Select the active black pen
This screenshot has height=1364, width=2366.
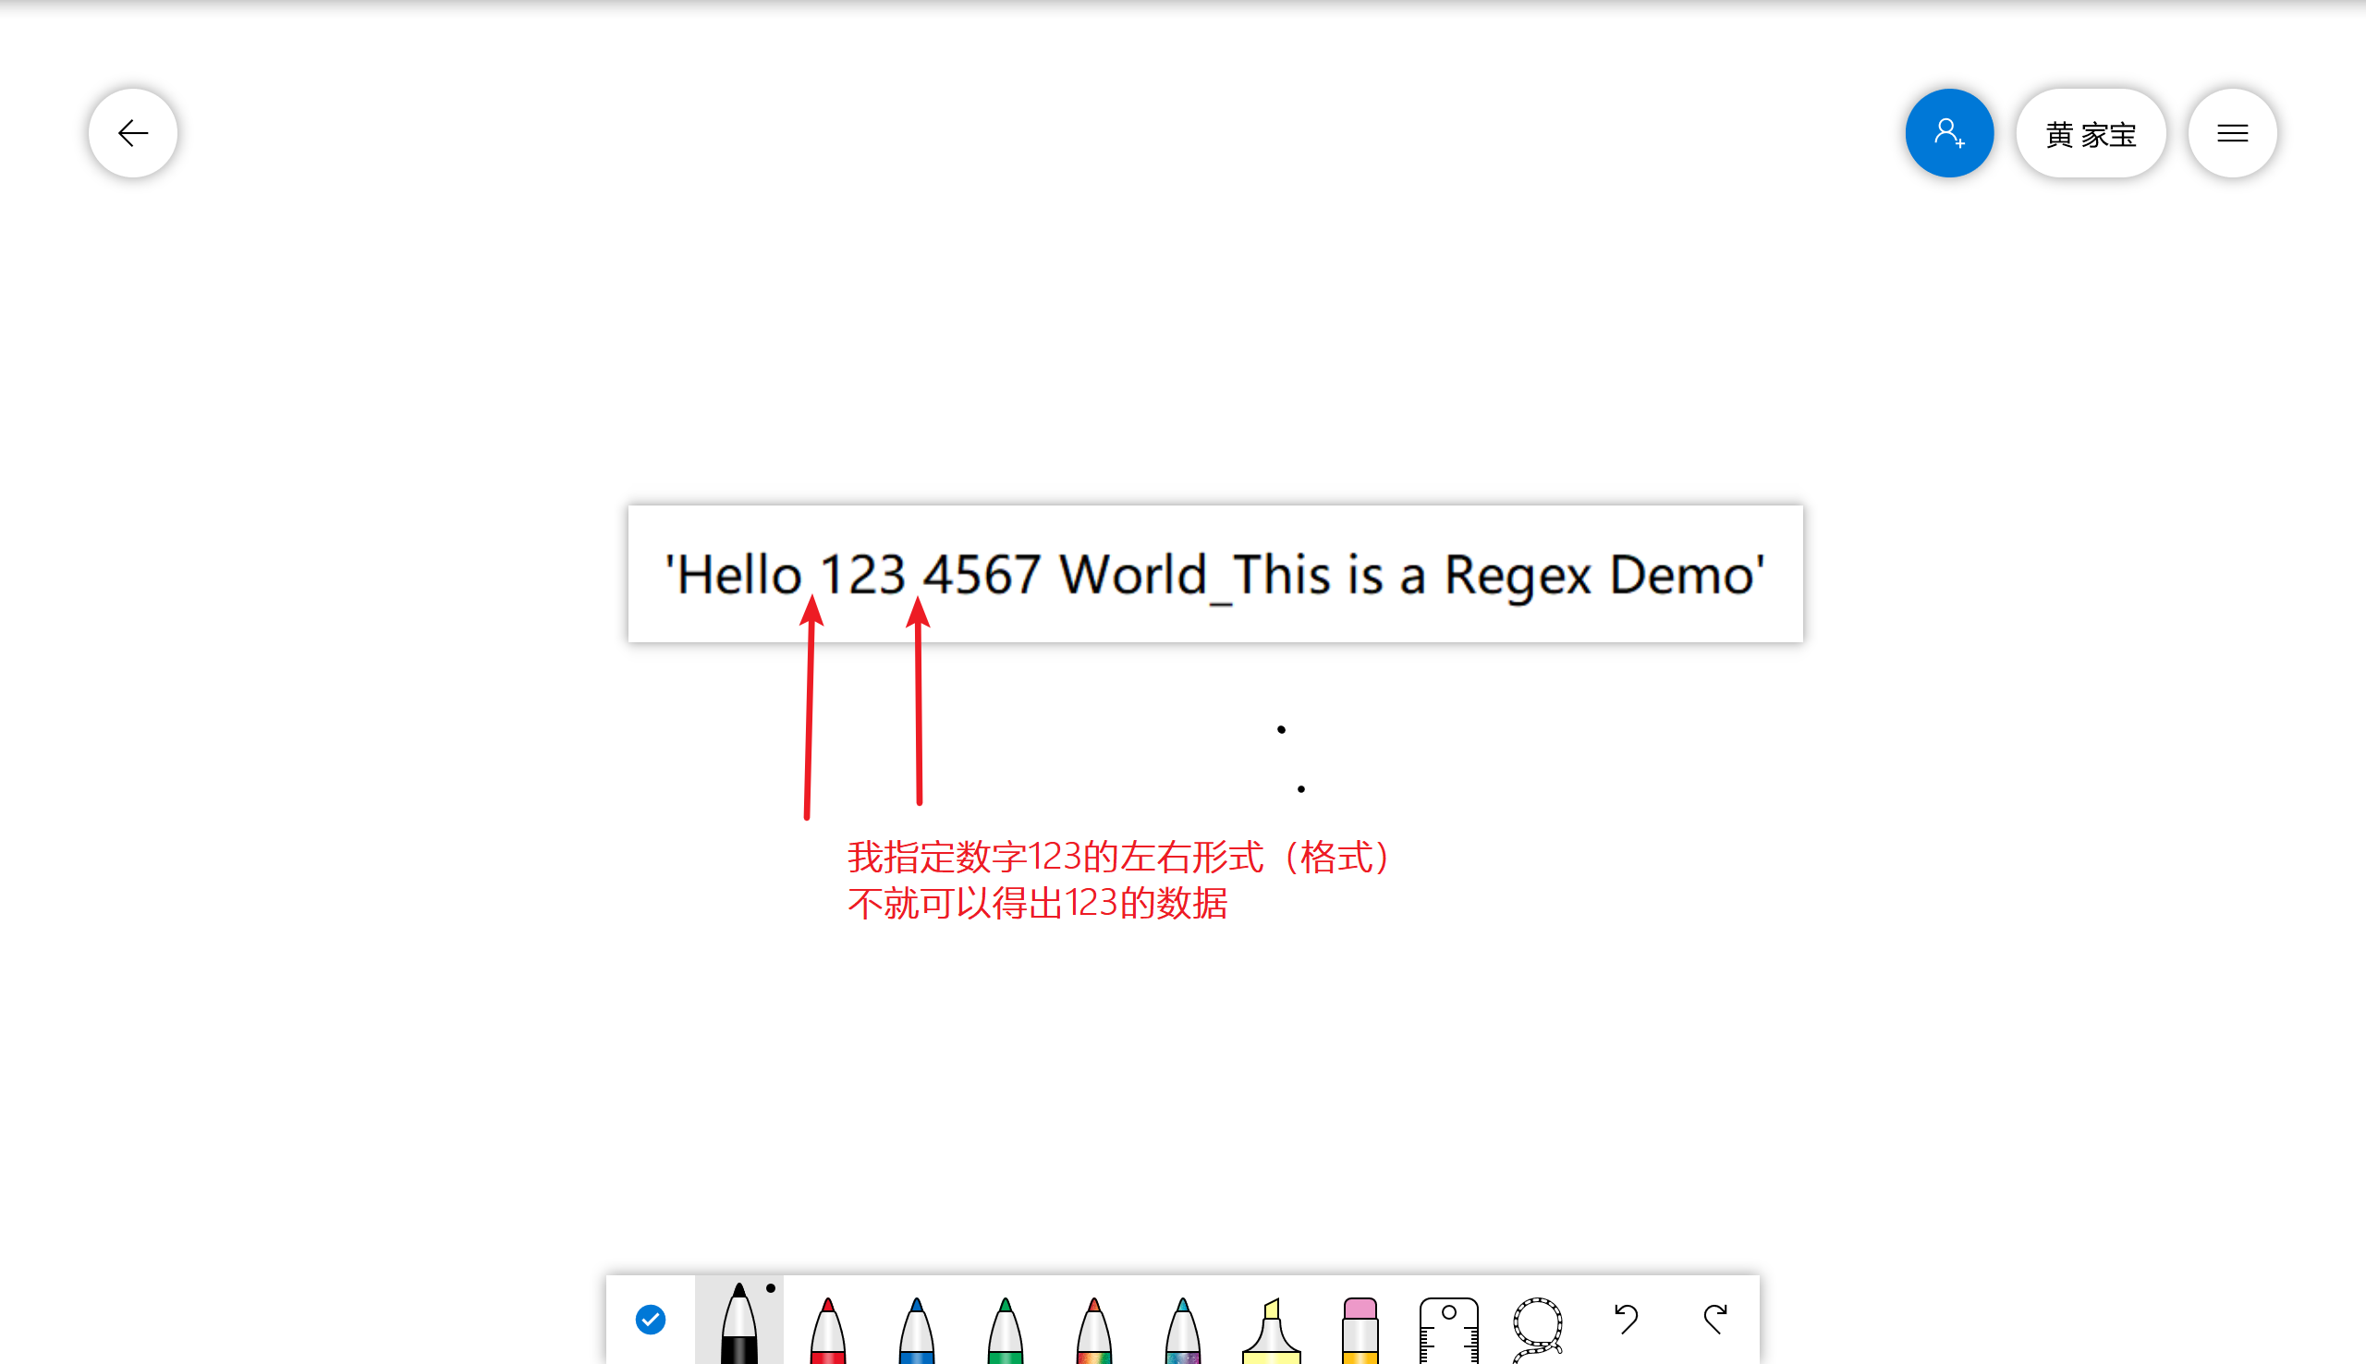point(738,1326)
